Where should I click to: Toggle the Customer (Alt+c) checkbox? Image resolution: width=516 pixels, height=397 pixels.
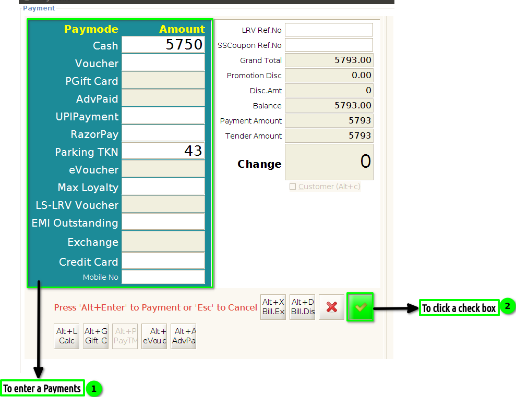(293, 187)
